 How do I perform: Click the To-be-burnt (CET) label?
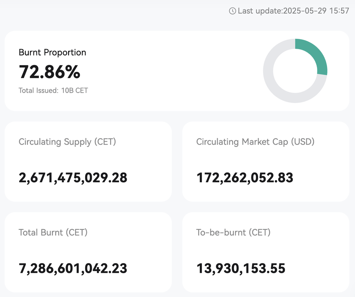[x=233, y=232]
